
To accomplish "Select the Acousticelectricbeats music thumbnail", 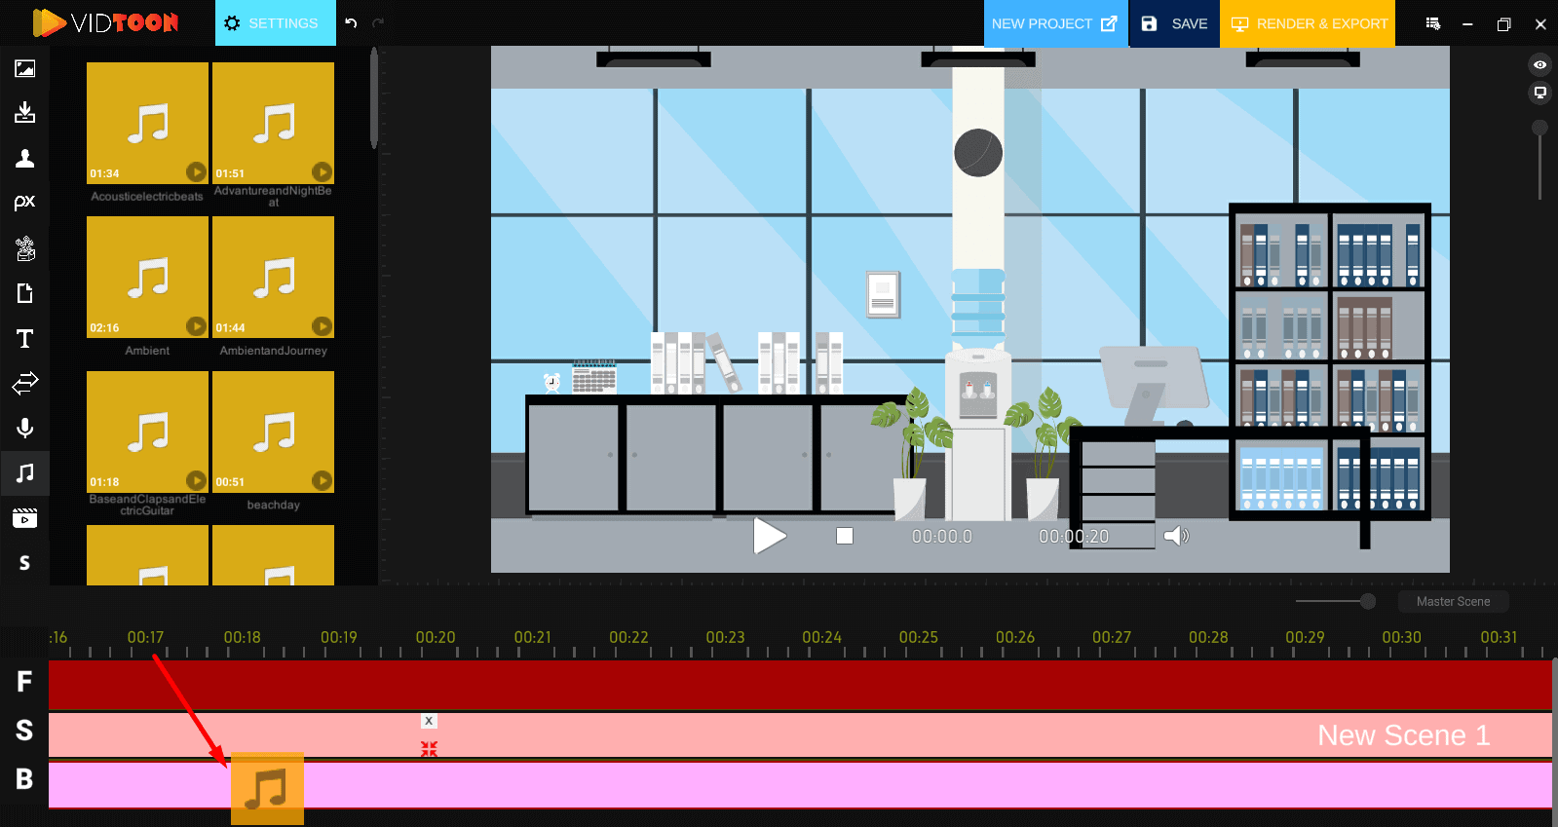I will [x=147, y=123].
